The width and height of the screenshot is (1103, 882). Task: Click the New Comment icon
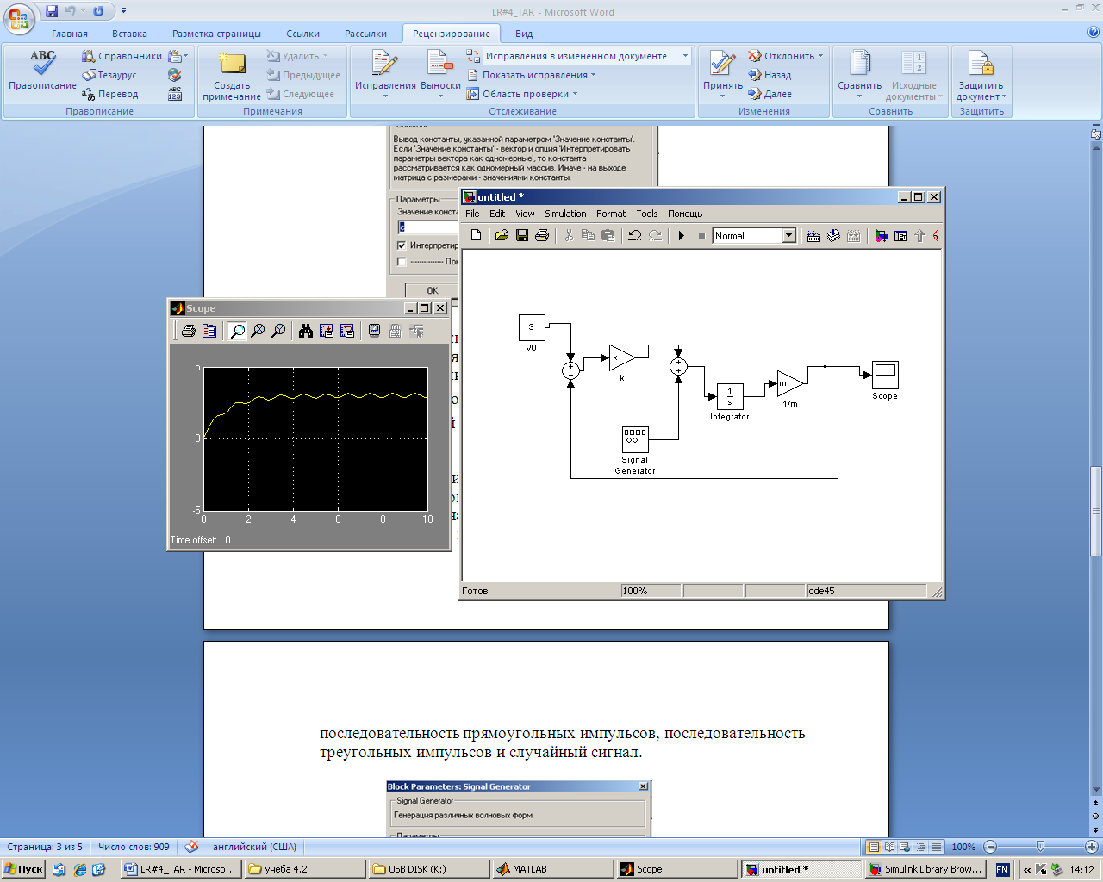click(231, 65)
